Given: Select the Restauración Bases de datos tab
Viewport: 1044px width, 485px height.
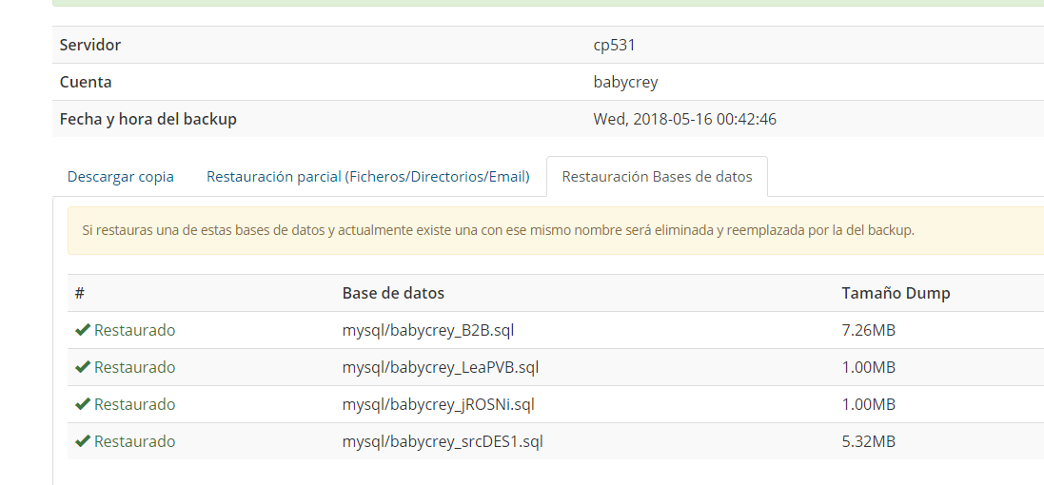Looking at the screenshot, I should [x=658, y=177].
